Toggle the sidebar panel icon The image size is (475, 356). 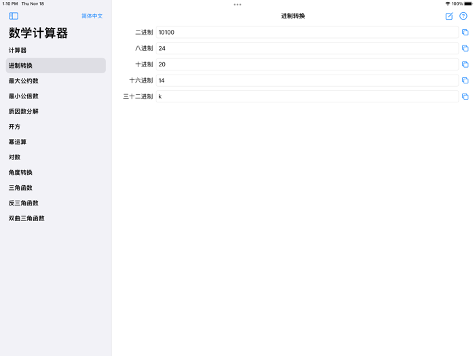point(14,16)
